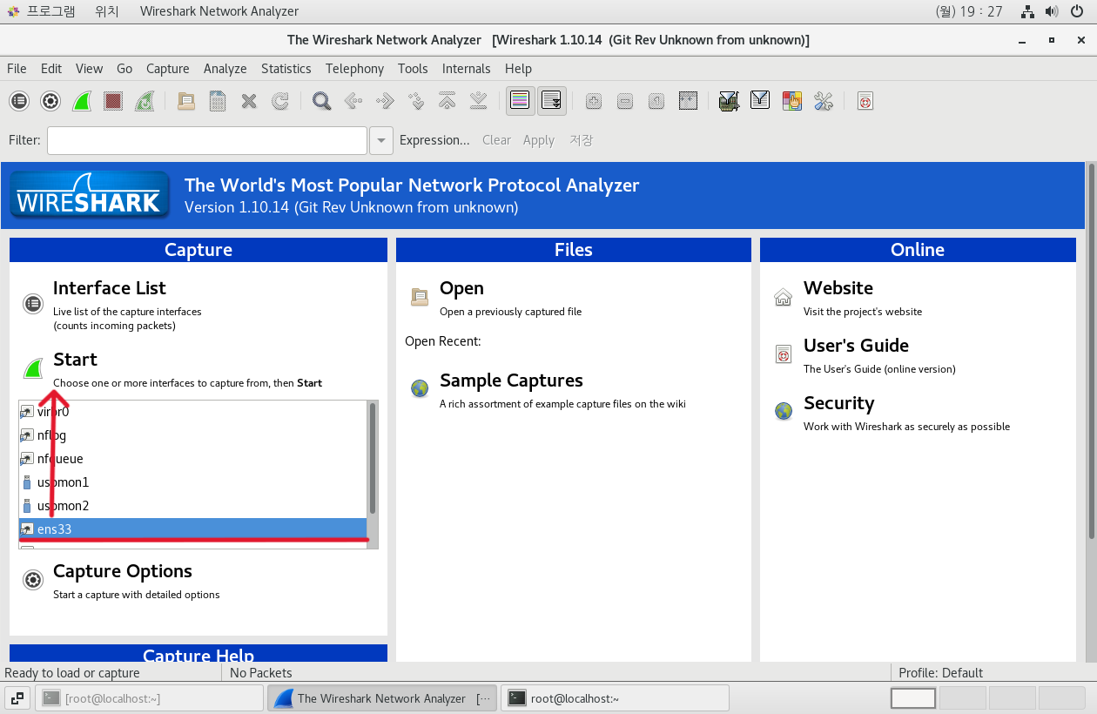Open the display filters dialog icon
This screenshot has height=714, width=1097.
pyautogui.click(x=761, y=101)
